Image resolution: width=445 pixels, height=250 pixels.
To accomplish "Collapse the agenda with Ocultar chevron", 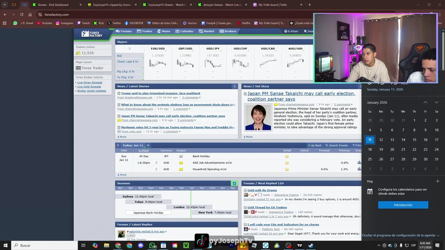I will (x=438, y=235).
